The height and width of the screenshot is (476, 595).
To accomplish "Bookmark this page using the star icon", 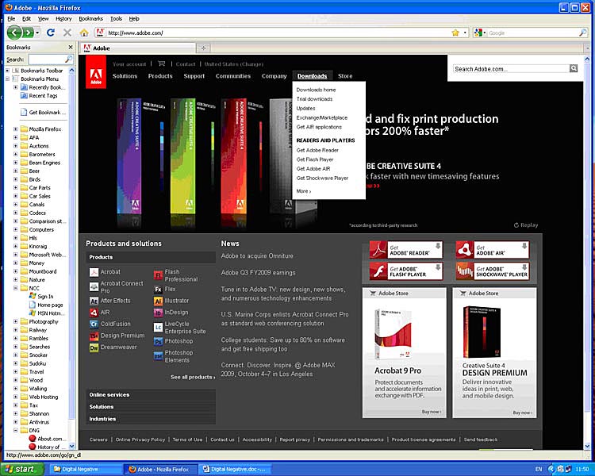I will coord(455,33).
